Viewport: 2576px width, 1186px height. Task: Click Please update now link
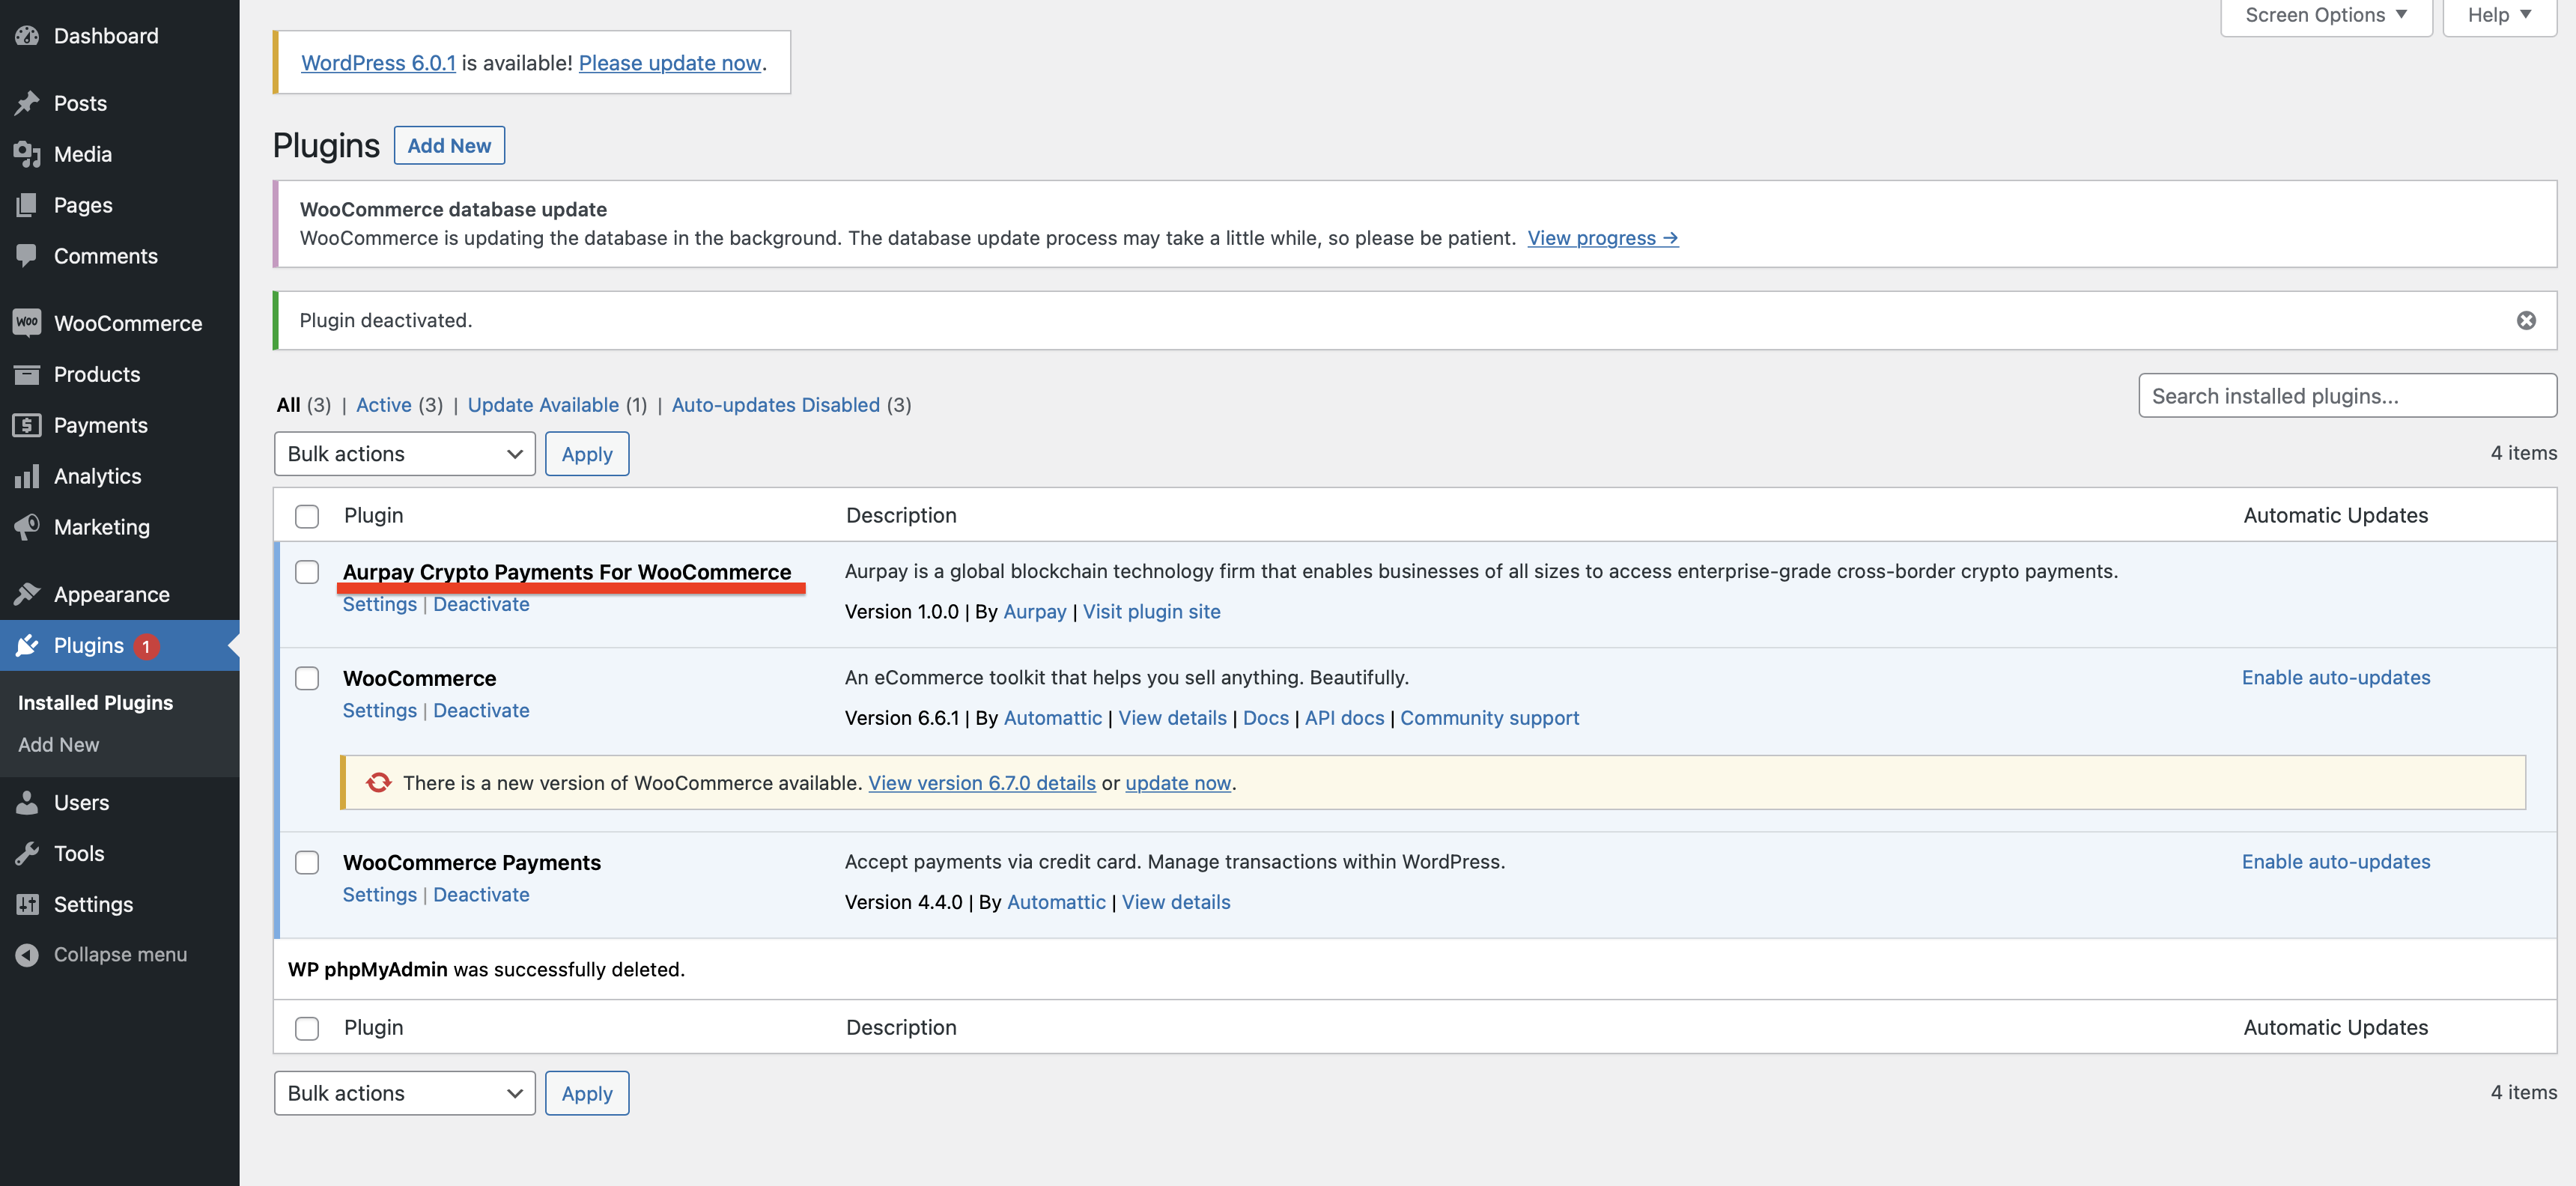coord(670,63)
